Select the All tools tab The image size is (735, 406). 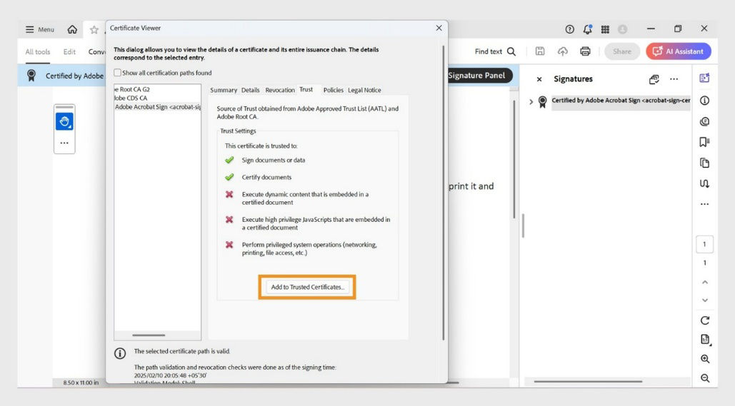point(37,51)
